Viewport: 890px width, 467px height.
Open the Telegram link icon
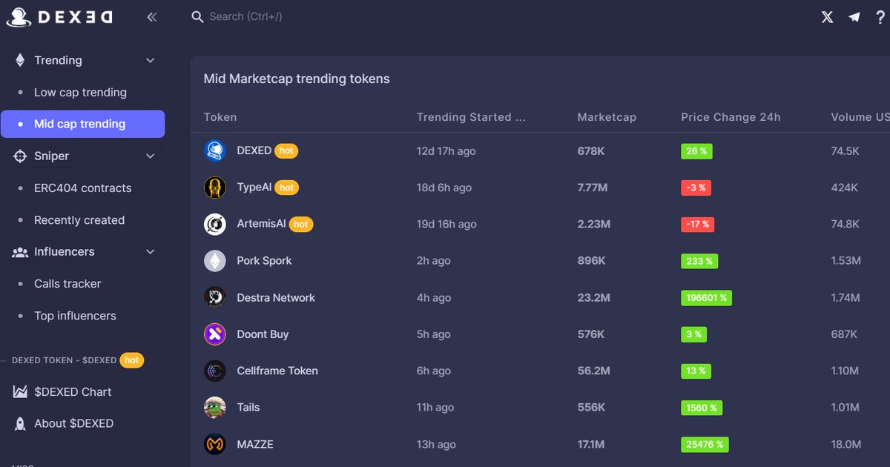pos(854,17)
